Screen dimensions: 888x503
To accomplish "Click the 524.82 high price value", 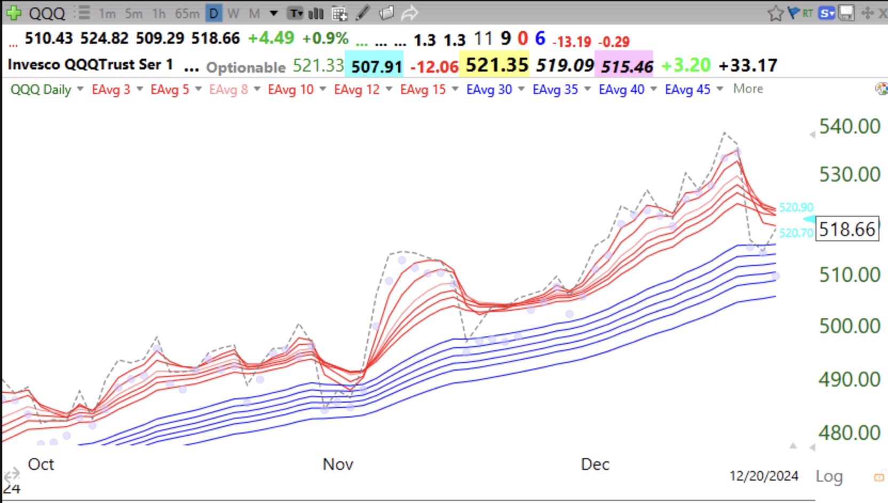I will coord(104,38).
